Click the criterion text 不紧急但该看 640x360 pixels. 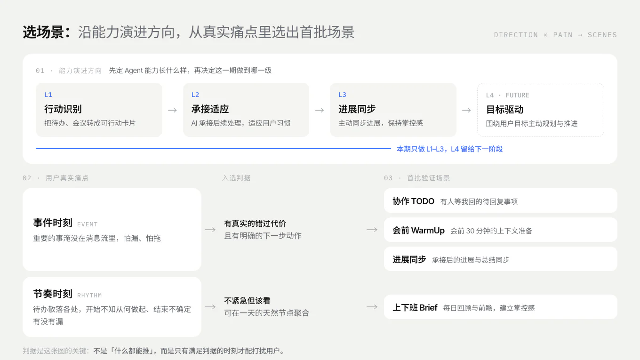247,300
